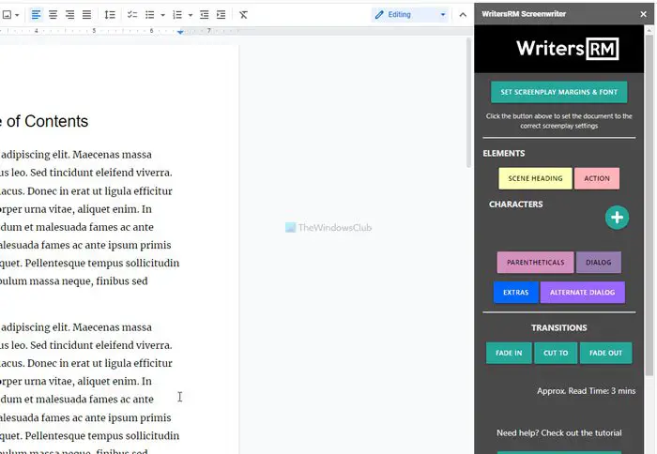Image resolution: width=657 pixels, height=454 pixels.
Task: Click the WritersRM logo
Action: pyautogui.click(x=567, y=49)
